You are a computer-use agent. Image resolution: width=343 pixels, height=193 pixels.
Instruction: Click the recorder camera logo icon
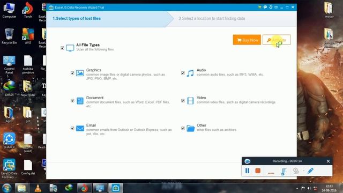pos(248,161)
